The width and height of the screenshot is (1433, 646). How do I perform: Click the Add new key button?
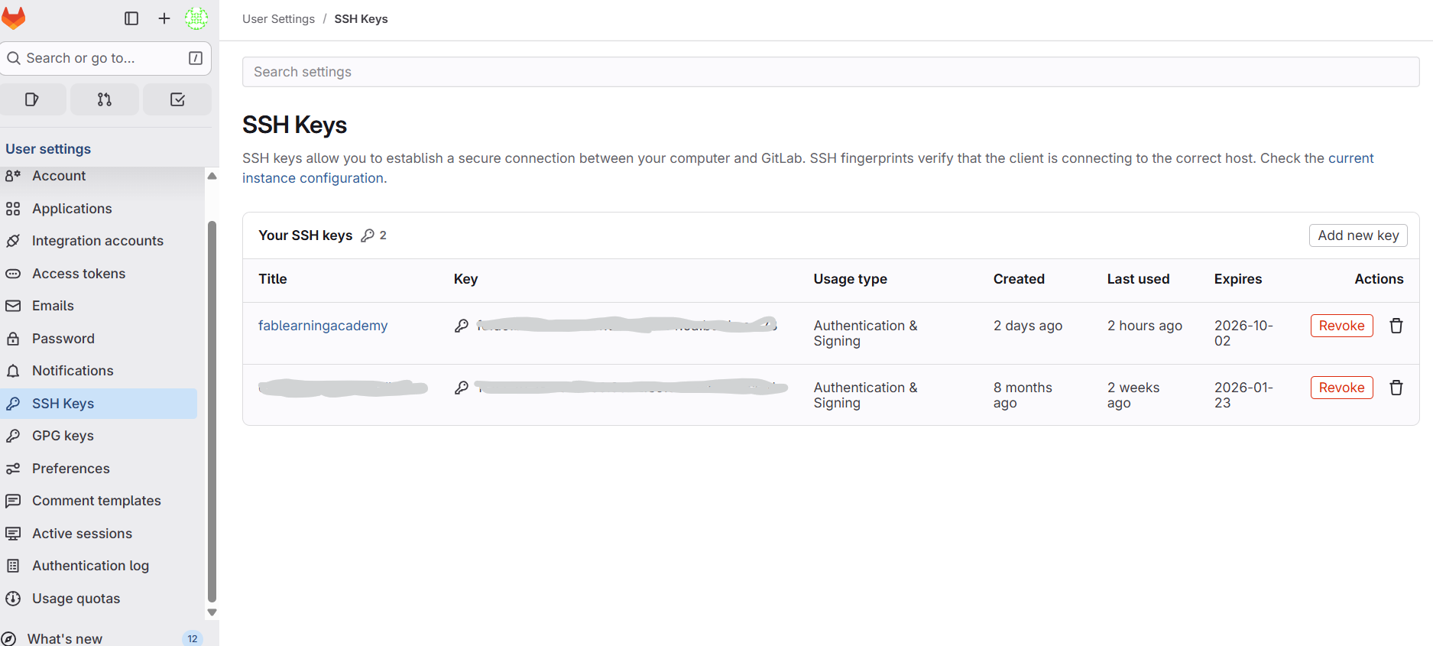1357,235
